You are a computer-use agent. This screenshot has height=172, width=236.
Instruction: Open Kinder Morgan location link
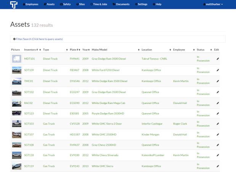tap(150, 135)
